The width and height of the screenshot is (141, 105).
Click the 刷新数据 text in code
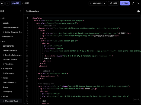tap(48, 58)
